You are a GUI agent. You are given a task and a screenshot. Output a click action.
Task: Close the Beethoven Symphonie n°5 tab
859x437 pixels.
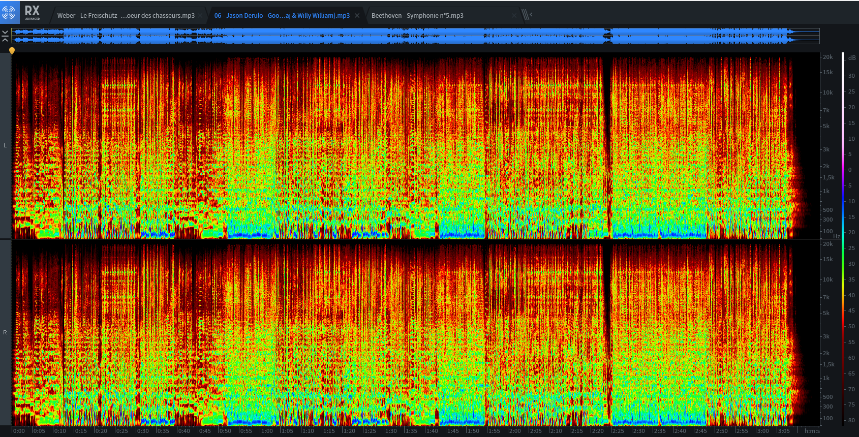514,16
